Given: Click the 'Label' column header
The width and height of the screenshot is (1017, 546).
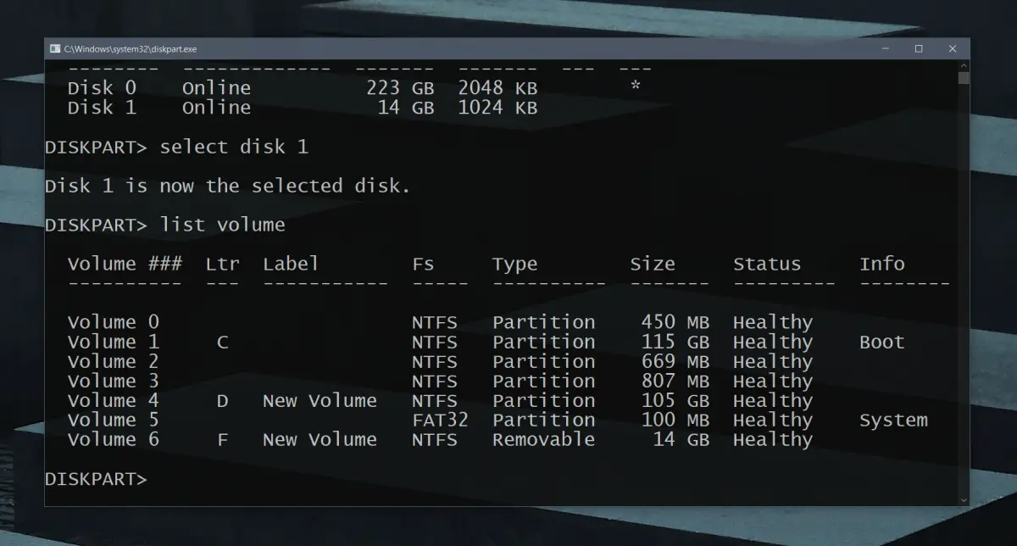Looking at the screenshot, I should click(291, 265).
